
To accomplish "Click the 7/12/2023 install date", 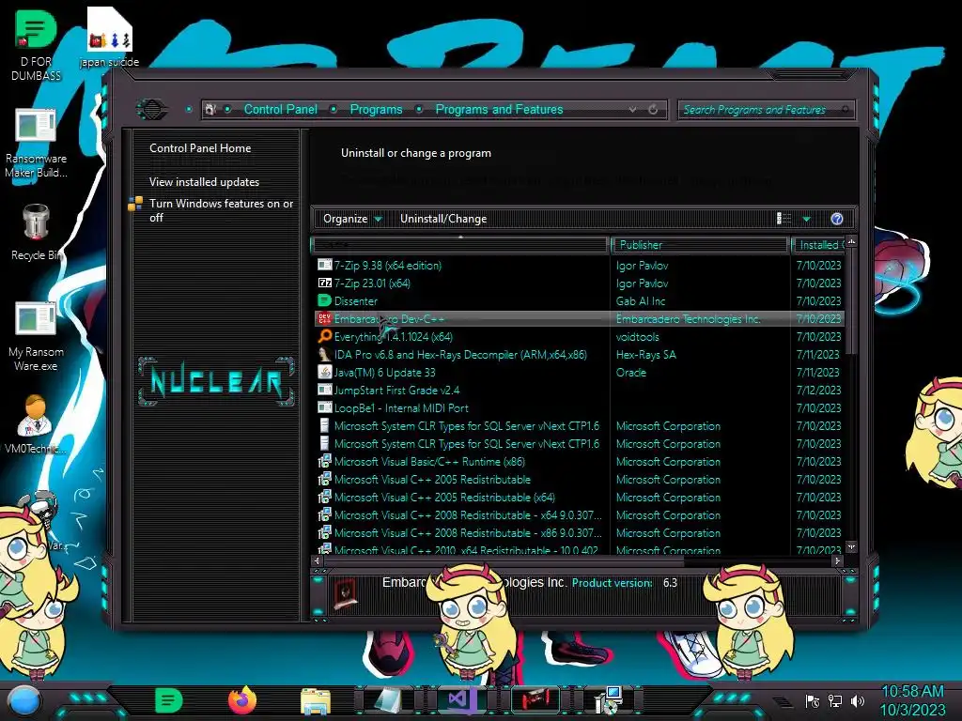I will pyautogui.click(x=818, y=390).
